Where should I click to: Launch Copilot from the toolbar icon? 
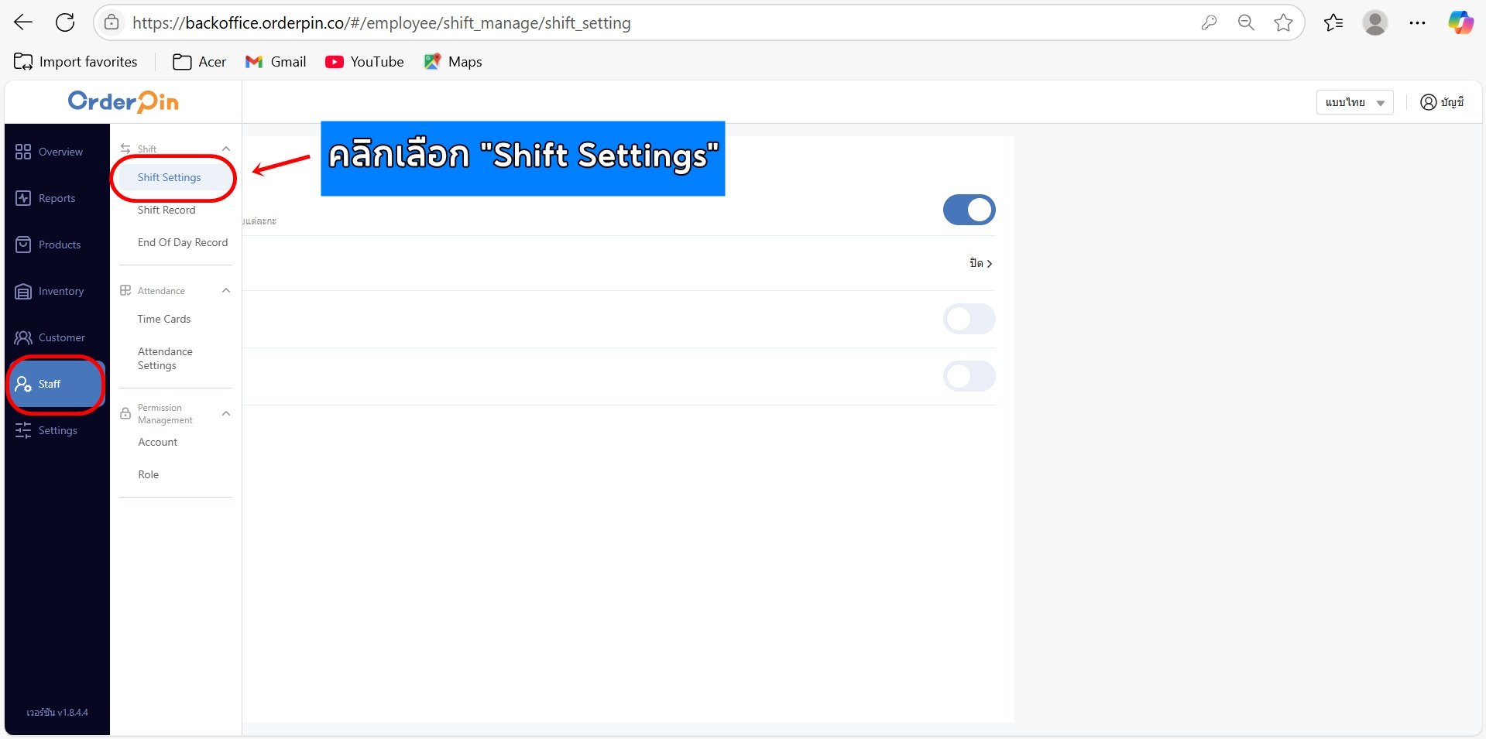[x=1460, y=22]
